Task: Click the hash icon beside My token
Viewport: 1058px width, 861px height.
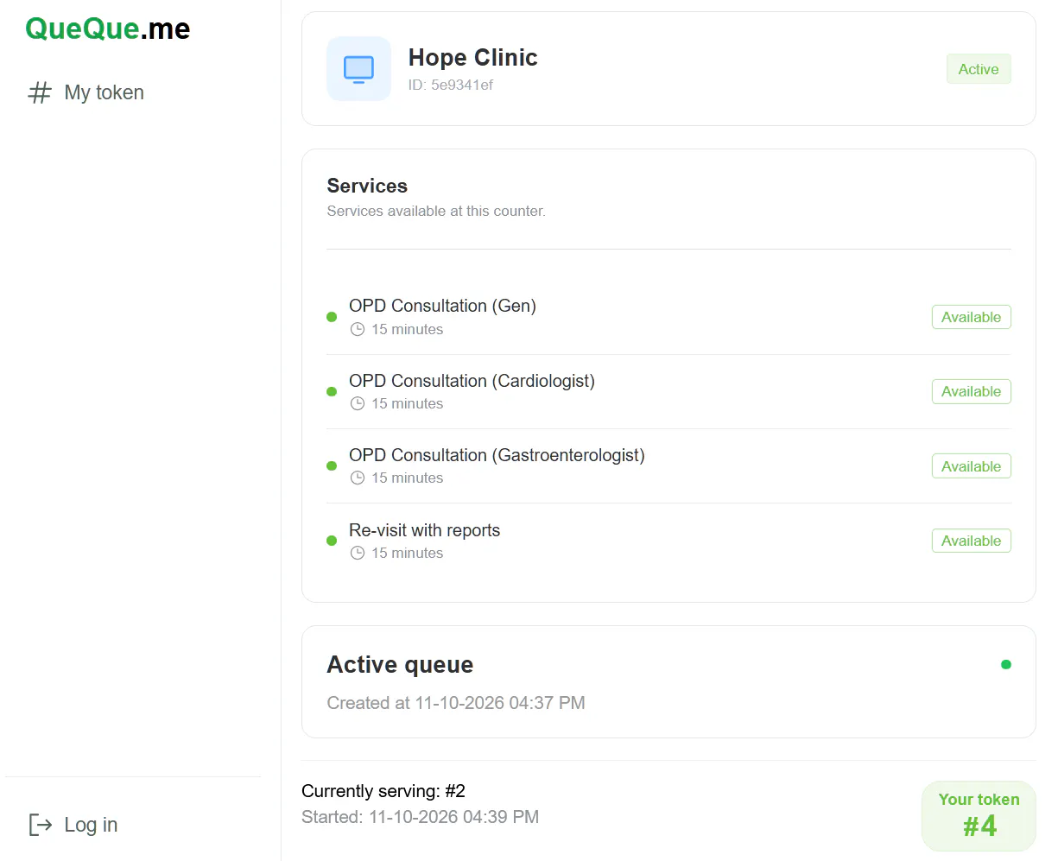Action: click(x=40, y=92)
